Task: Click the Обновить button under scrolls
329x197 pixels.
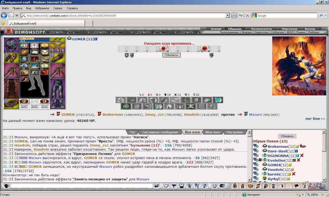Action: coord(171,55)
